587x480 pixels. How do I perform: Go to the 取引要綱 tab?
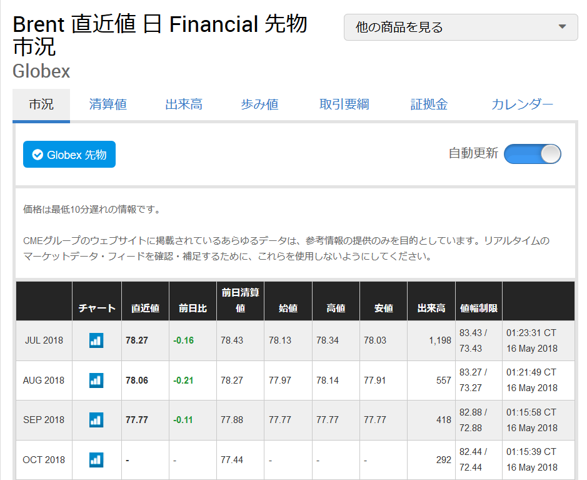coord(344,105)
